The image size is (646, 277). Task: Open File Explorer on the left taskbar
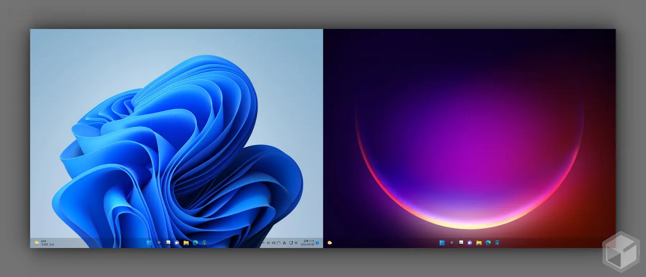coord(186,243)
